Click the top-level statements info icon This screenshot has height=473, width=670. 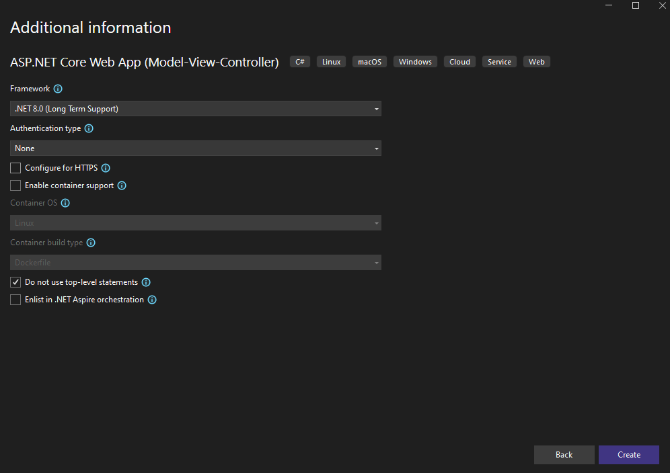tap(146, 282)
